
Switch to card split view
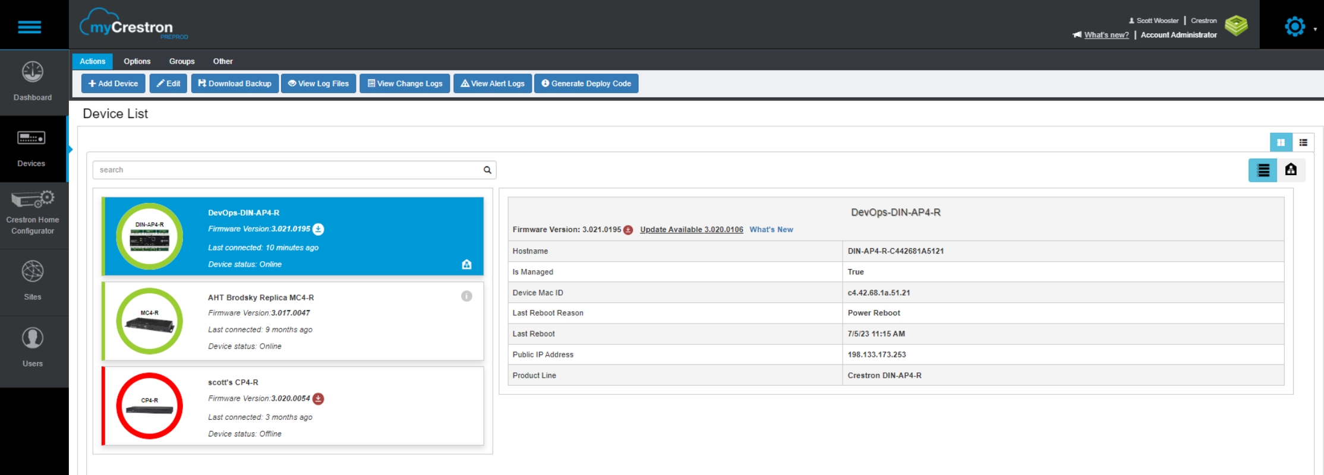coord(1281,142)
